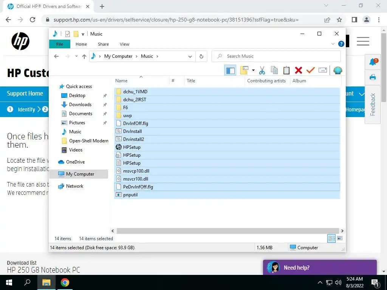Screen dimensions: 387x290
Task: Click the Paste clipboard icon
Action: [x=286, y=71]
